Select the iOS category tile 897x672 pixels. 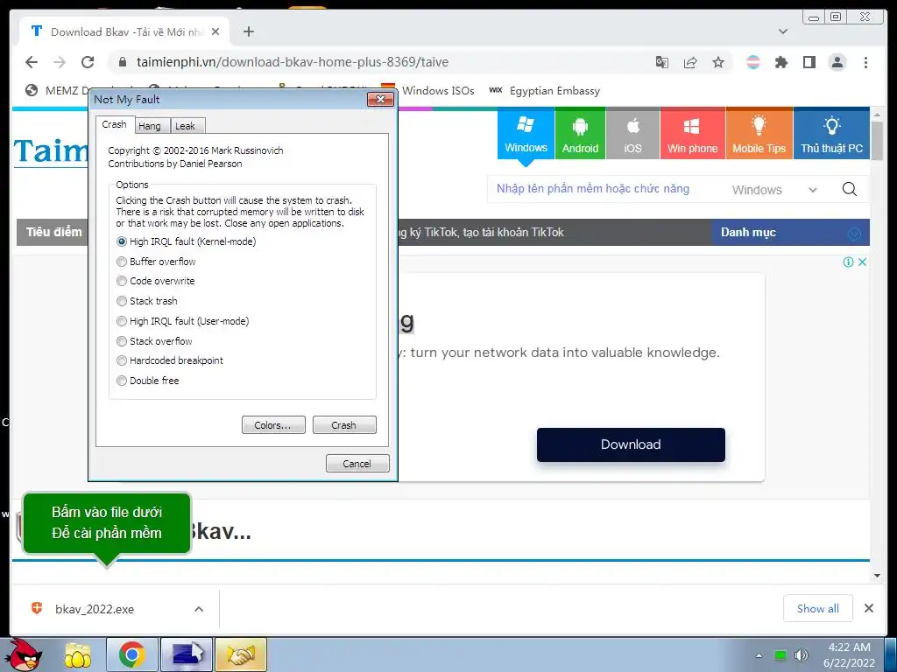point(632,134)
